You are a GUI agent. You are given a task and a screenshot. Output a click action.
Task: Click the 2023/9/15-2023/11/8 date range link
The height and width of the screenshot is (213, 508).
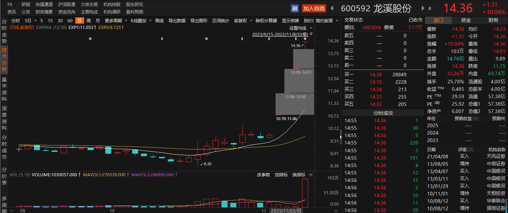(x=280, y=34)
